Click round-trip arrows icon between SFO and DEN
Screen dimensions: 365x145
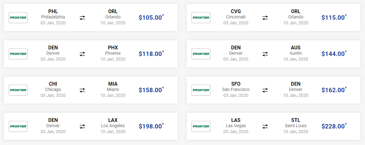[x=265, y=90]
